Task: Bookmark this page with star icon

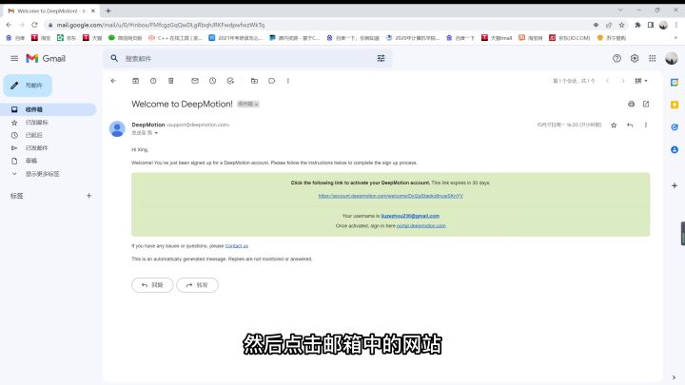Action: (x=621, y=25)
